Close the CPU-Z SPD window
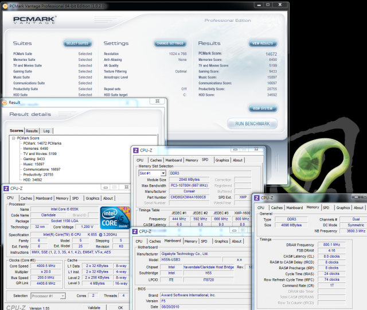367x310 pixels. pyautogui.click(x=256, y=149)
